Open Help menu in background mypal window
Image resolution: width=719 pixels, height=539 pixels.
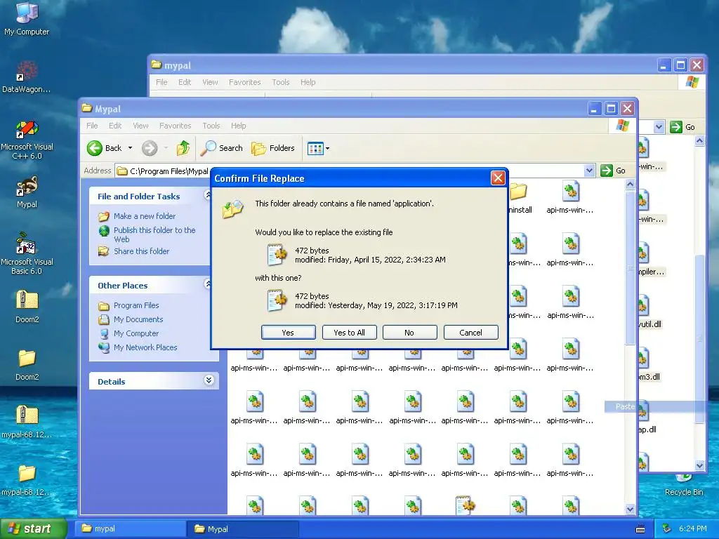308,82
